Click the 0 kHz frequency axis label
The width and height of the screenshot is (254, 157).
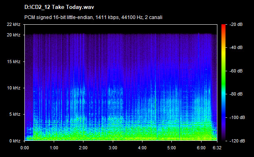[15, 141]
